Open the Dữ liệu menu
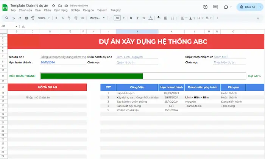 (75, 10)
